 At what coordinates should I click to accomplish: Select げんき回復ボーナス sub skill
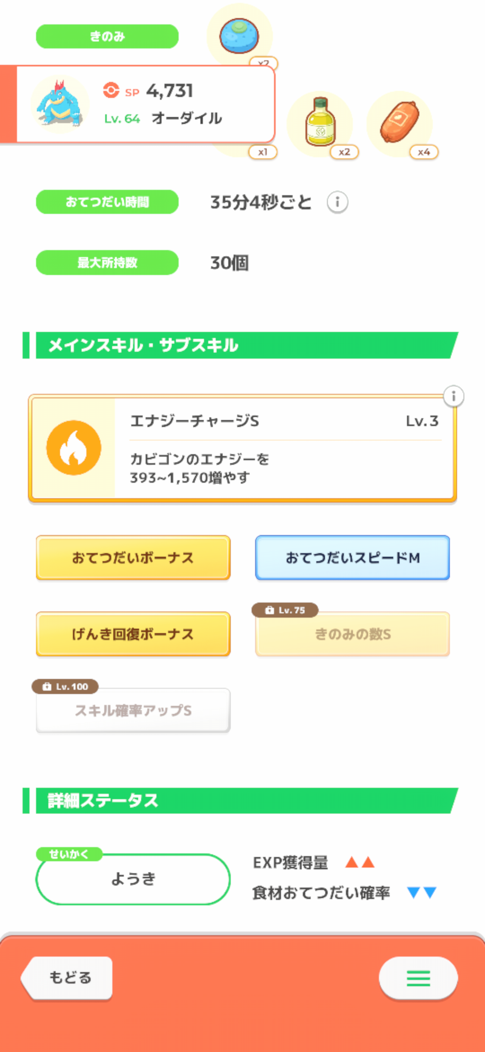tap(133, 634)
